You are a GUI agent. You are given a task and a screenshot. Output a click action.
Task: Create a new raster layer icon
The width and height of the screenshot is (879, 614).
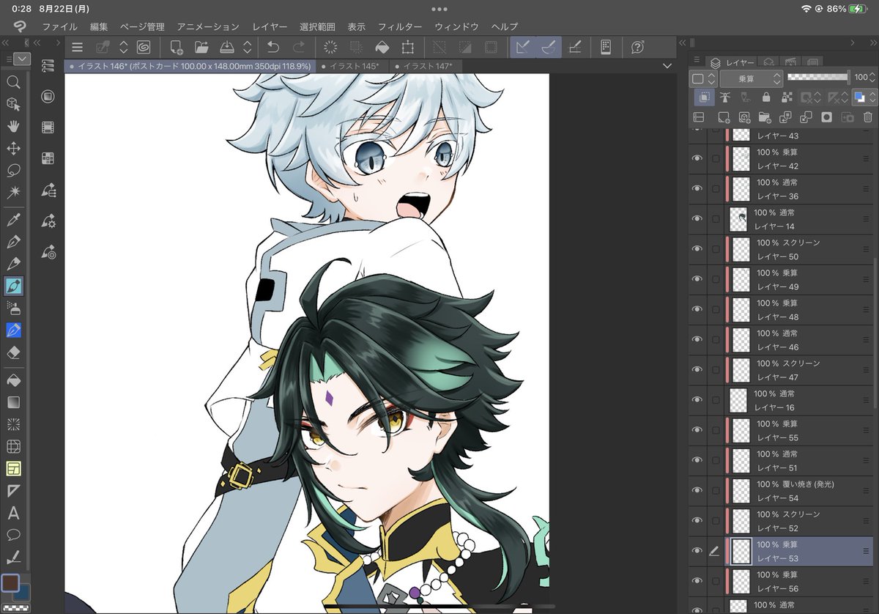(x=724, y=117)
